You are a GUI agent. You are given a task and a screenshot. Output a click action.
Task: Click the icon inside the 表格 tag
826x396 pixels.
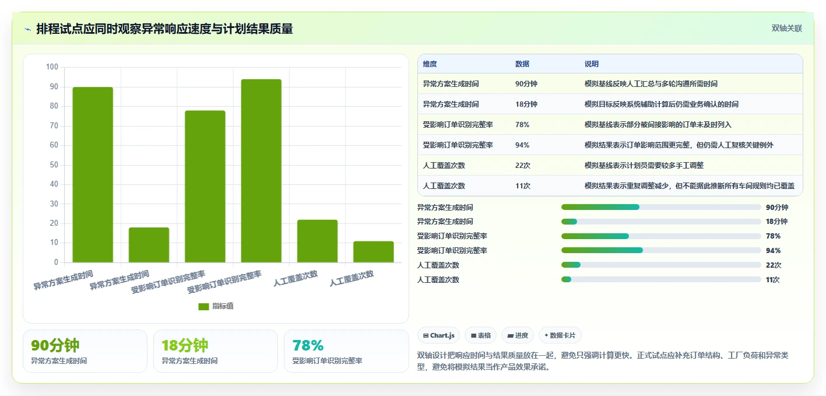pyautogui.click(x=474, y=335)
